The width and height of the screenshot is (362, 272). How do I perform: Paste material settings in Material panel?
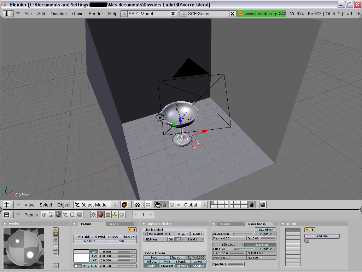(134, 229)
